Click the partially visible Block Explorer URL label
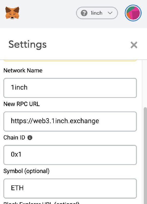This screenshot has width=147, height=204. [x=41, y=203]
